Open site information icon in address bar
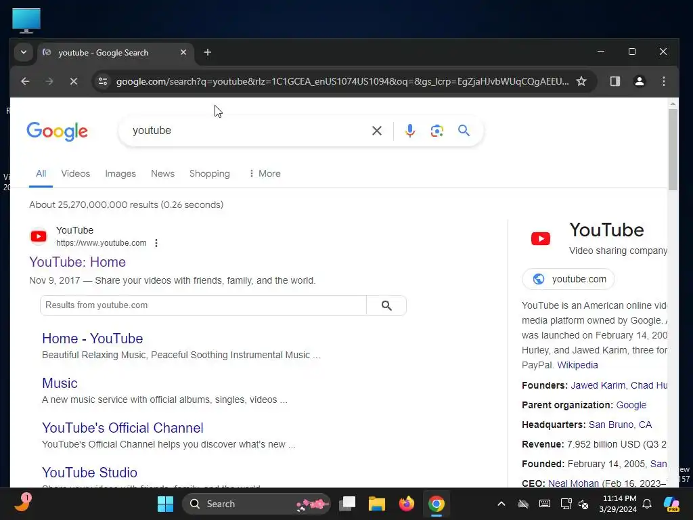The width and height of the screenshot is (693, 520). click(103, 81)
